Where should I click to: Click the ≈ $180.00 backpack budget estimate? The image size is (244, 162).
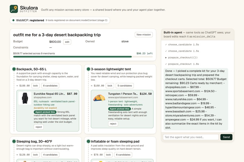[x=23, y=86]
